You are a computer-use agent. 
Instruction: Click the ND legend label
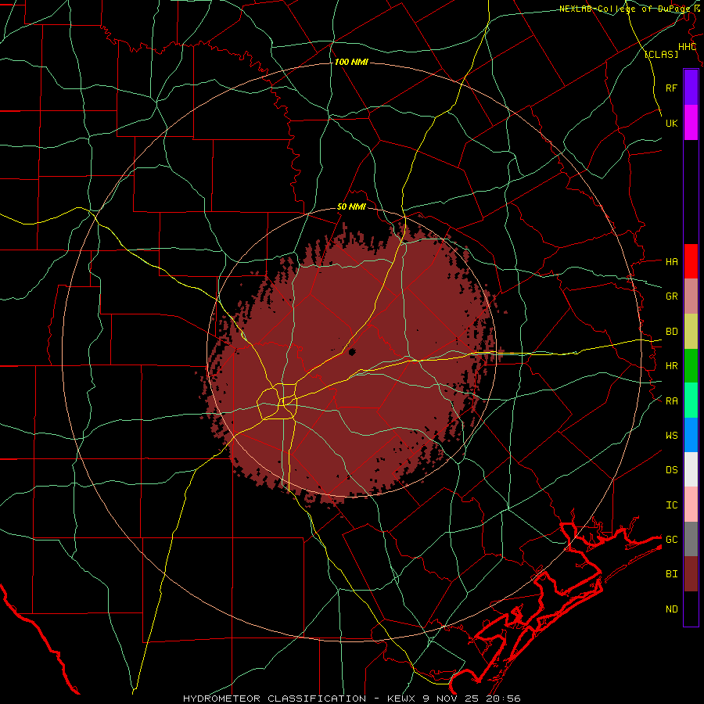[x=671, y=609]
